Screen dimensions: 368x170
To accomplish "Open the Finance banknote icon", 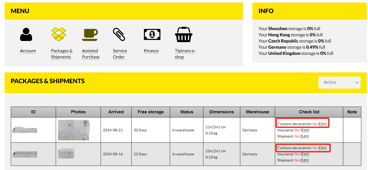I will click(152, 35).
